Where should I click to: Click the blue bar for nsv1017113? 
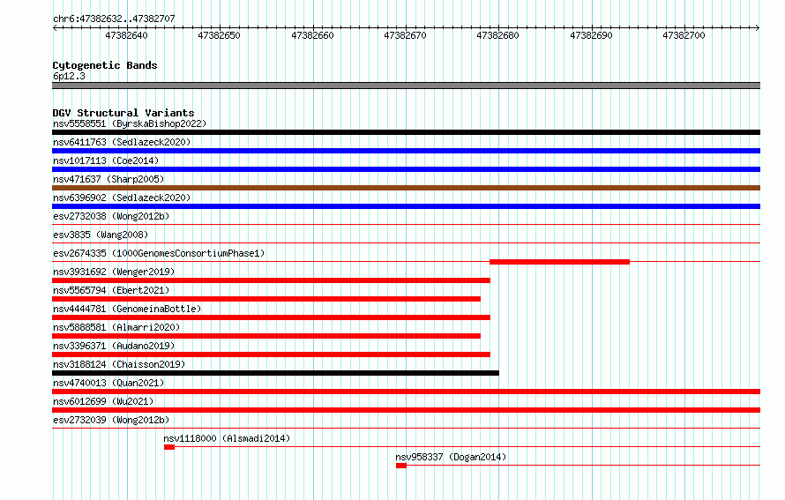(406, 169)
